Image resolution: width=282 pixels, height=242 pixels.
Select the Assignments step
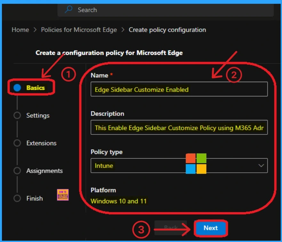coord(44,171)
